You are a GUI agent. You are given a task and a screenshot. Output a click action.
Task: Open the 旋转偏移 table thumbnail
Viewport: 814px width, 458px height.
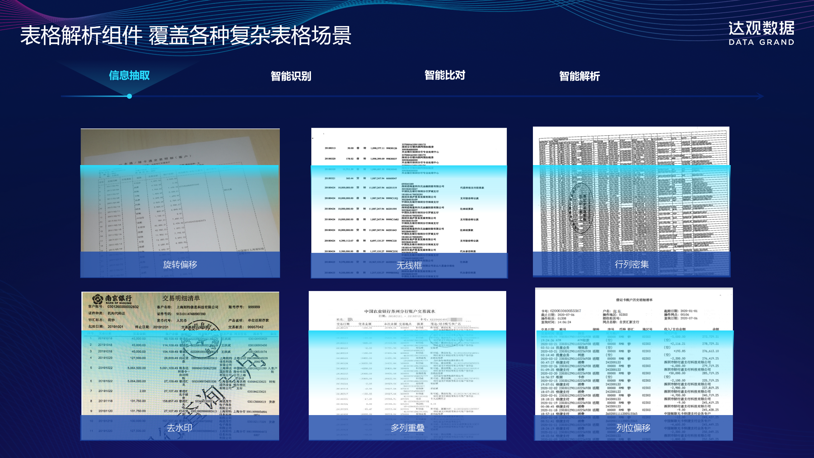coord(180,197)
